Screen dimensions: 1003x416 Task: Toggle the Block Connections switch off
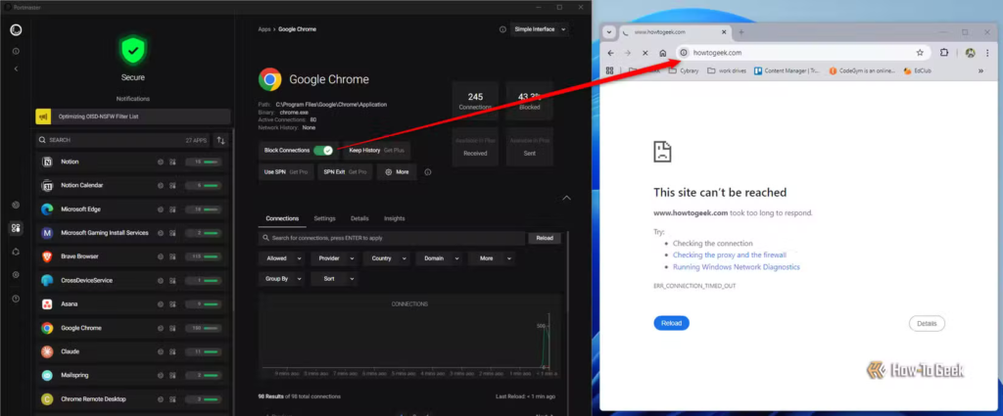pyautogui.click(x=323, y=150)
